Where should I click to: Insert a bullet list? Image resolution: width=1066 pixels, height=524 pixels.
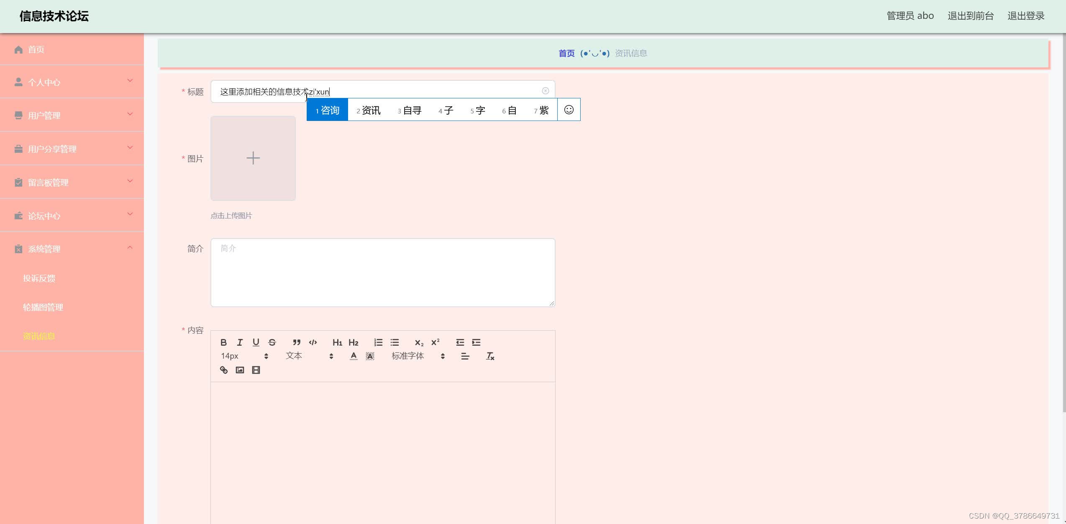pos(395,342)
